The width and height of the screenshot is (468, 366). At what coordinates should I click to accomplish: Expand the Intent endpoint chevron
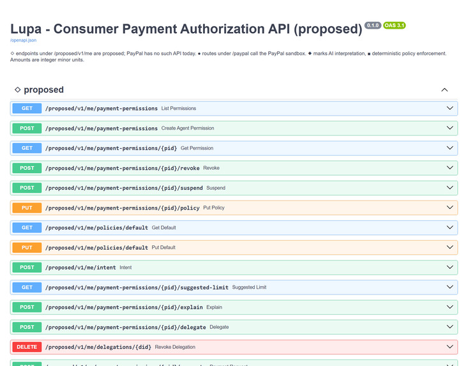[x=449, y=267]
